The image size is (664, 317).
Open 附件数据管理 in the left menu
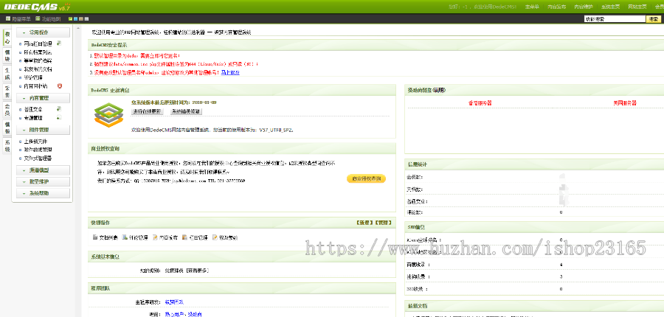[x=38, y=150]
